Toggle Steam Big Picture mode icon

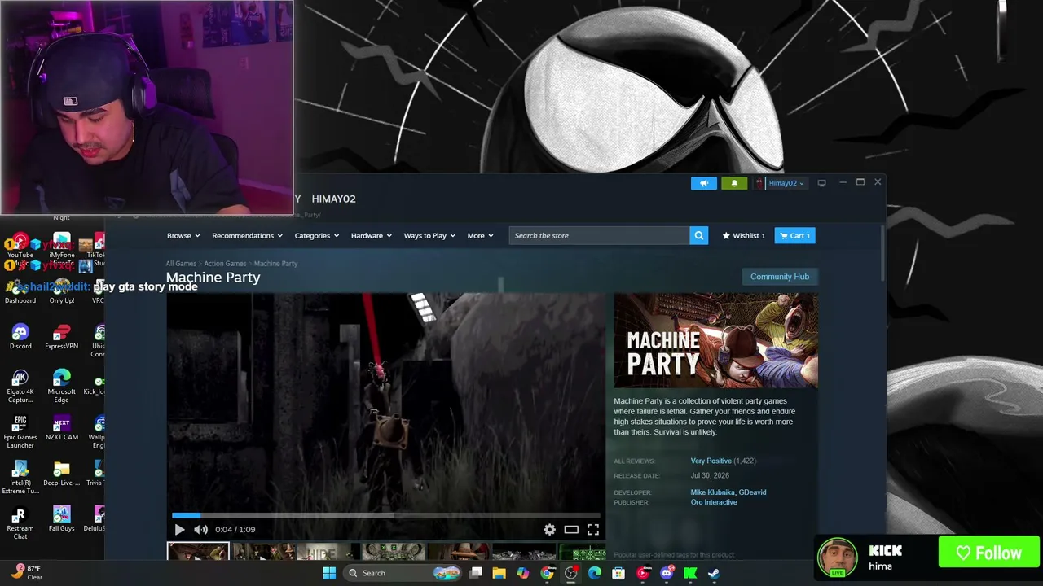[x=821, y=183]
